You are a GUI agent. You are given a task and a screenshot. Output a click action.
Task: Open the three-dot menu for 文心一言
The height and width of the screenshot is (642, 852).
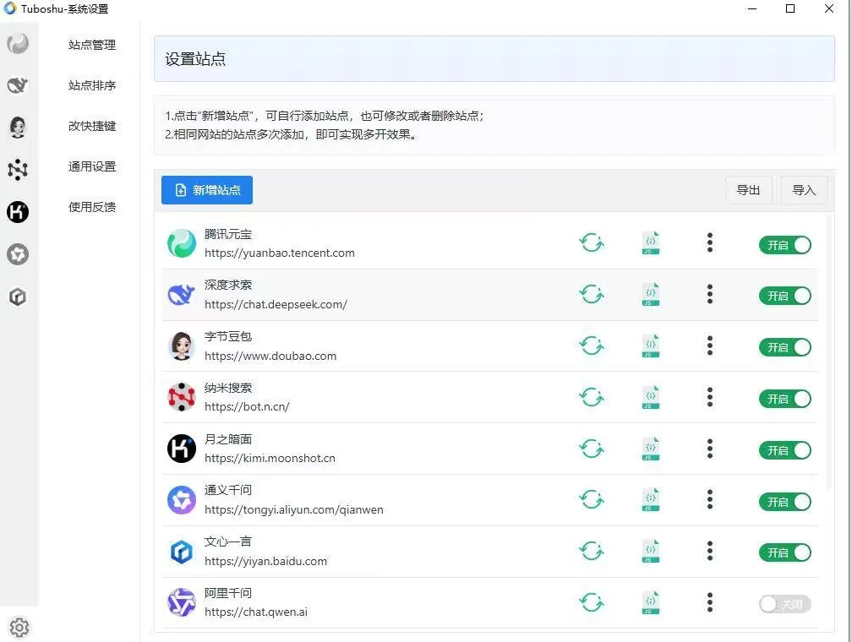coord(709,552)
